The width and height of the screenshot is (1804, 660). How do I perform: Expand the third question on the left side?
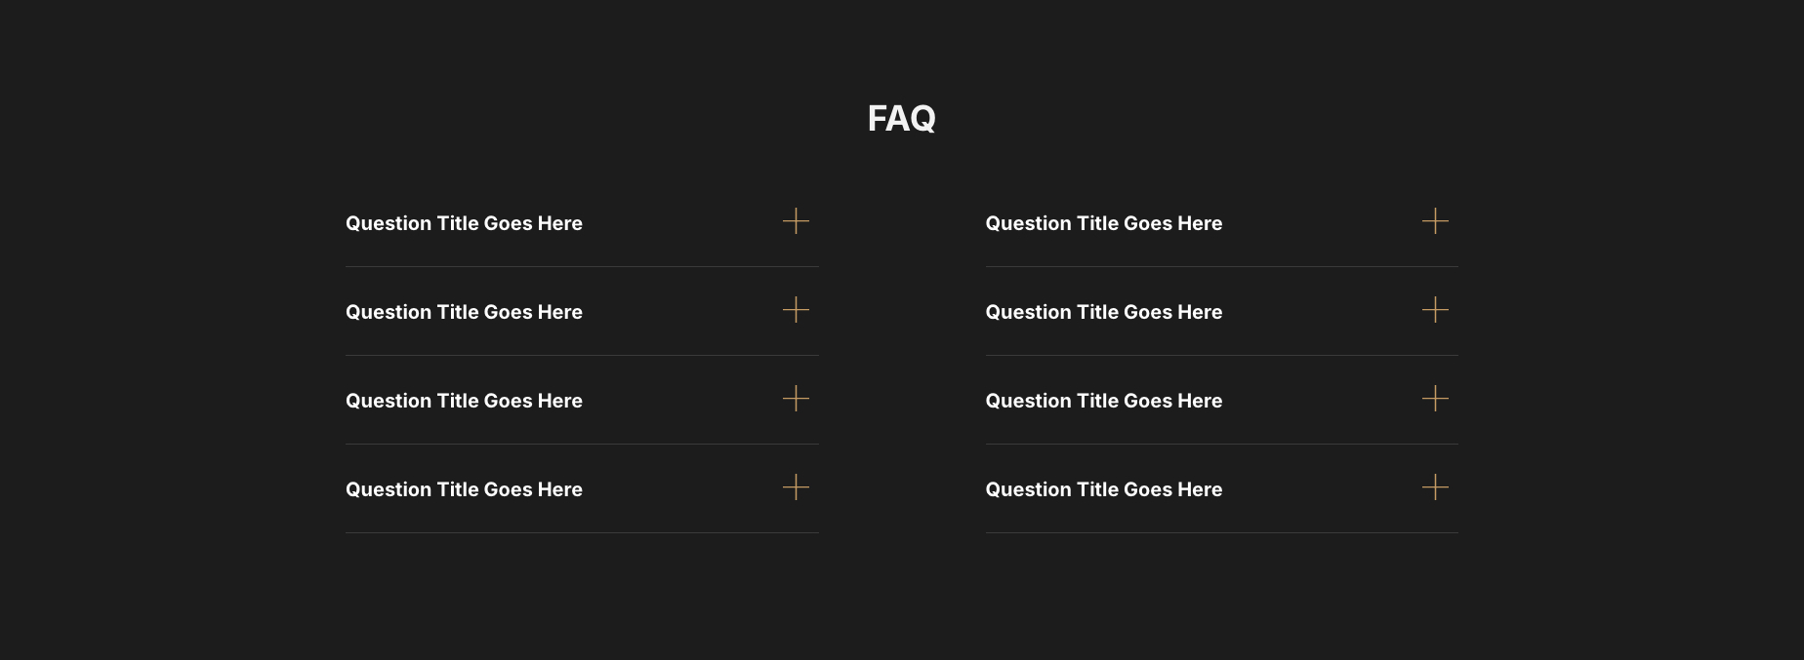[x=796, y=399]
